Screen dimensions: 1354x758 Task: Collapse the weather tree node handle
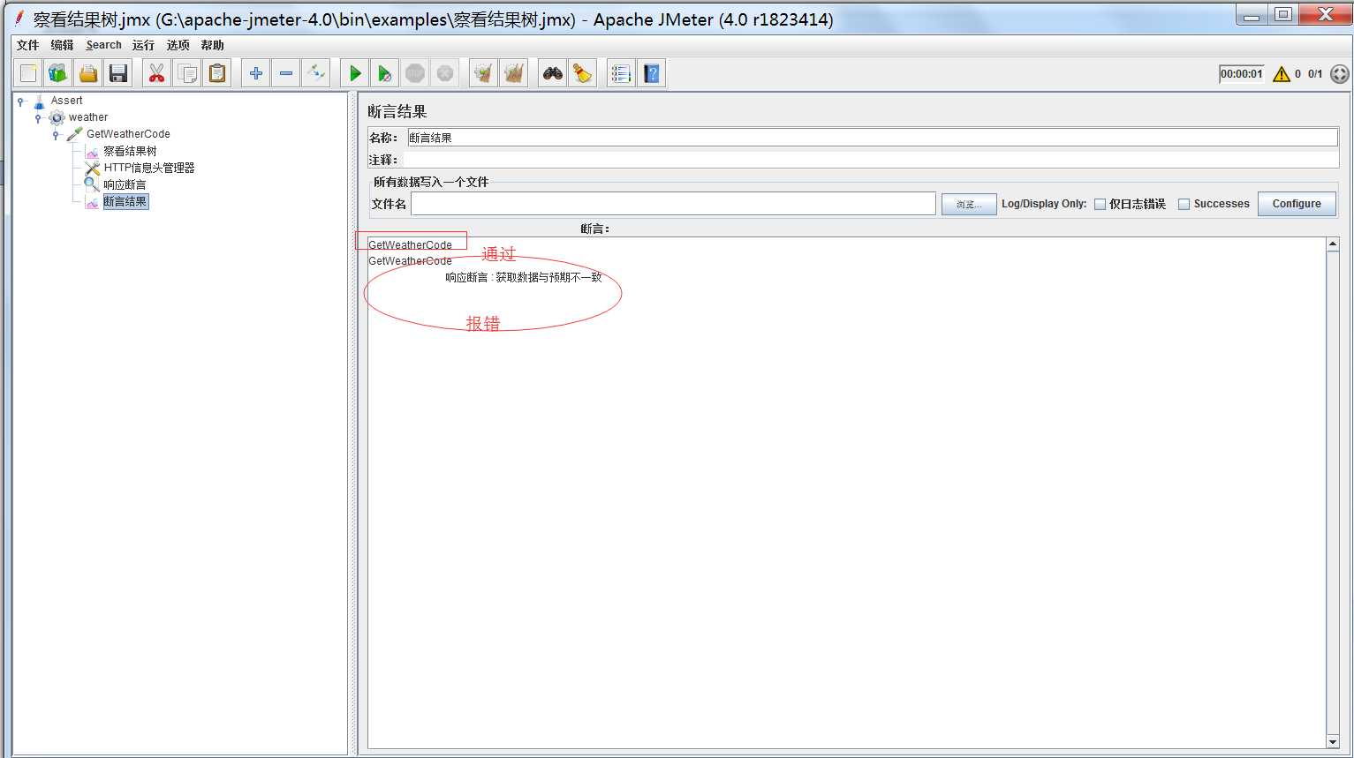click(39, 118)
